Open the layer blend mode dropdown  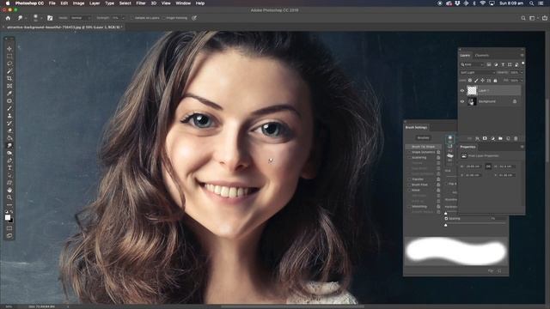[478, 72]
